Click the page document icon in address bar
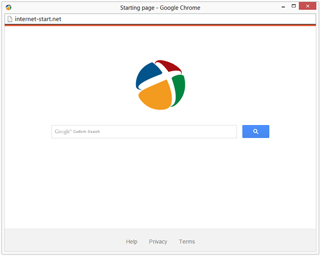This screenshot has height=256, width=321. click(x=10, y=19)
